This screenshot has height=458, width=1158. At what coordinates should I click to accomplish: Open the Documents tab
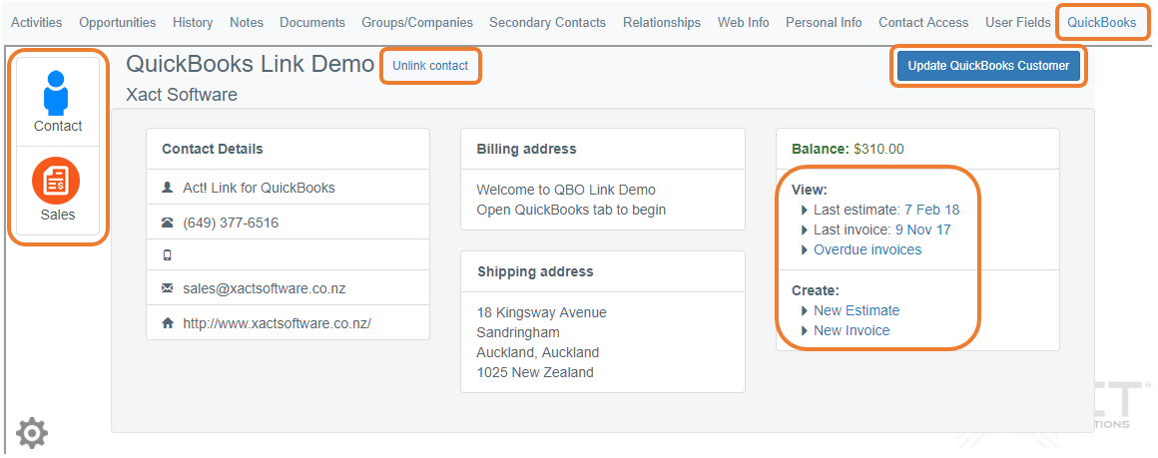click(312, 22)
